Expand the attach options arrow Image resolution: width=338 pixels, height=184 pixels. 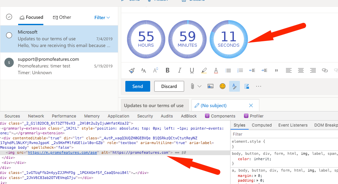(x=200, y=86)
